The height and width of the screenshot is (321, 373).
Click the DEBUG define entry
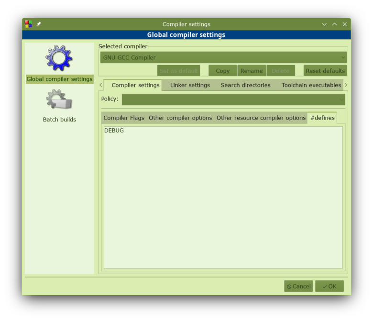(x=114, y=131)
